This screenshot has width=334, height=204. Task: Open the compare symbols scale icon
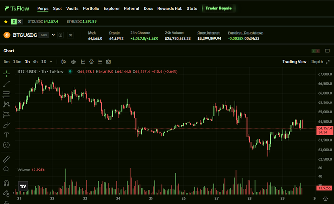[x=73, y=62]
